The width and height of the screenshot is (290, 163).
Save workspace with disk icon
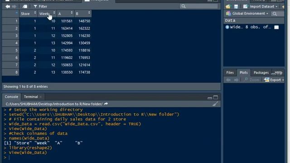coord(236,7)
